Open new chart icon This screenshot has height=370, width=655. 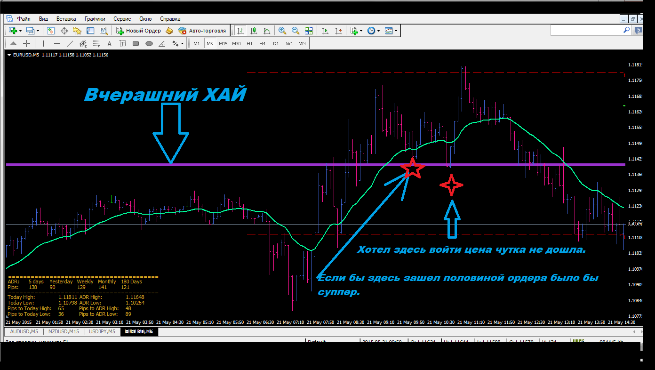coord(12,31)
